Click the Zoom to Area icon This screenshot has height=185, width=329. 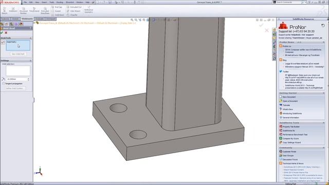point(136,20)
